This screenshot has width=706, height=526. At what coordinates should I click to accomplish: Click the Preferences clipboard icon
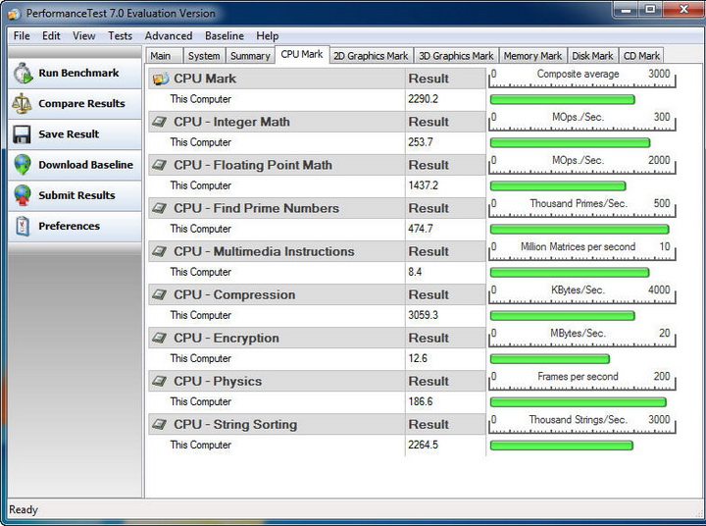click(x=22, y=226)
